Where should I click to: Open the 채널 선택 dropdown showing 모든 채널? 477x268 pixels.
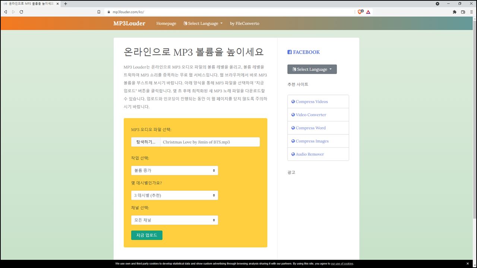click(174, 220)
